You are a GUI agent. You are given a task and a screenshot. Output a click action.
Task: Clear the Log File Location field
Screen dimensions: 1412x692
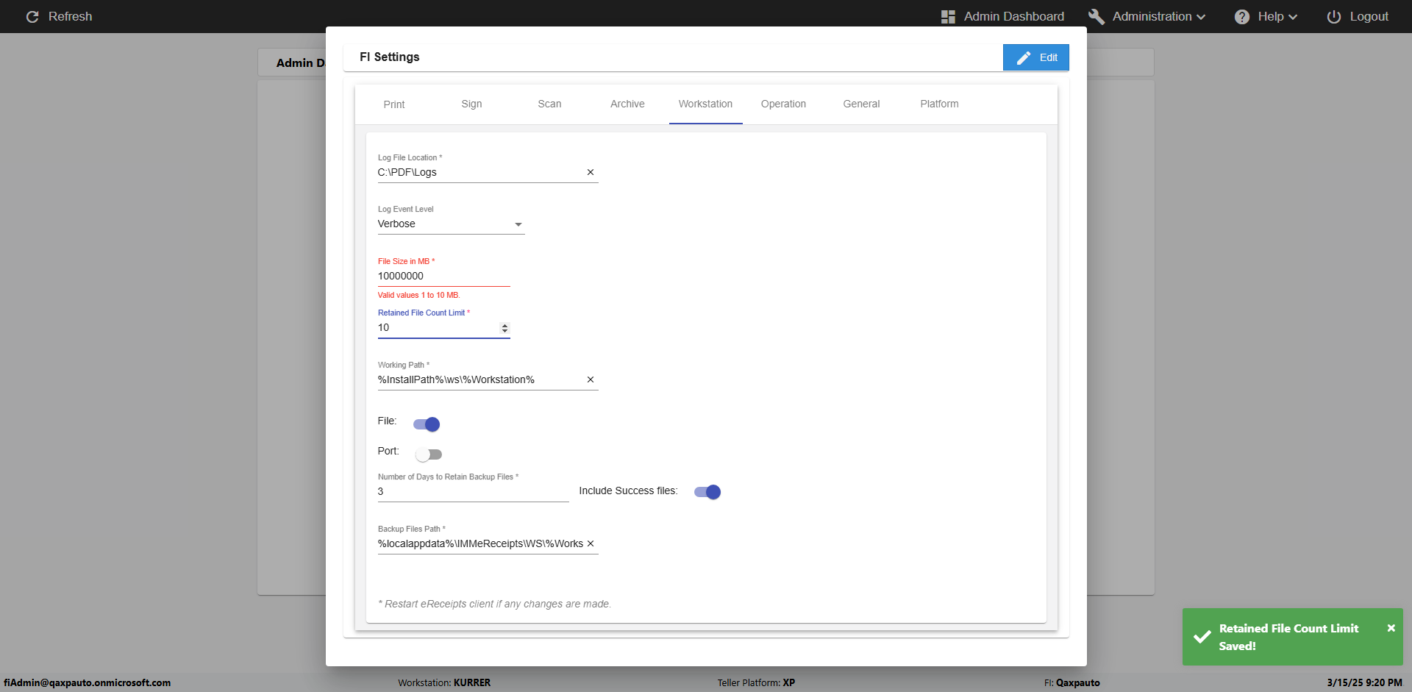(590, 172)
